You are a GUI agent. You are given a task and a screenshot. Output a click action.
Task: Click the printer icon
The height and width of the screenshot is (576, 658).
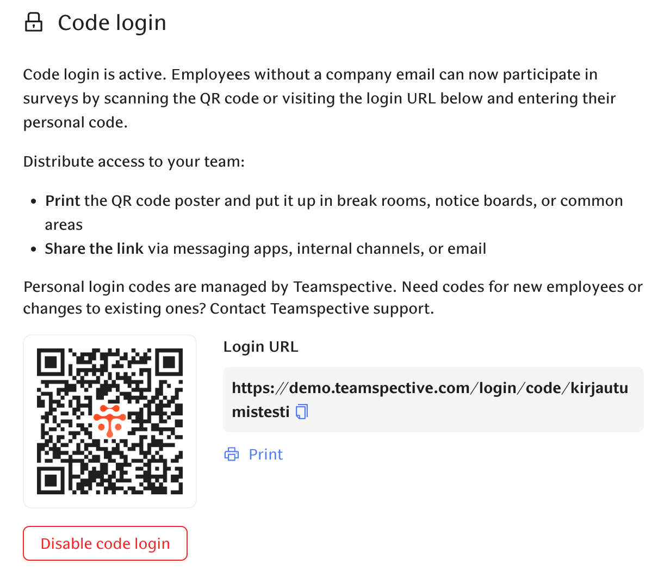pos(232,454)
